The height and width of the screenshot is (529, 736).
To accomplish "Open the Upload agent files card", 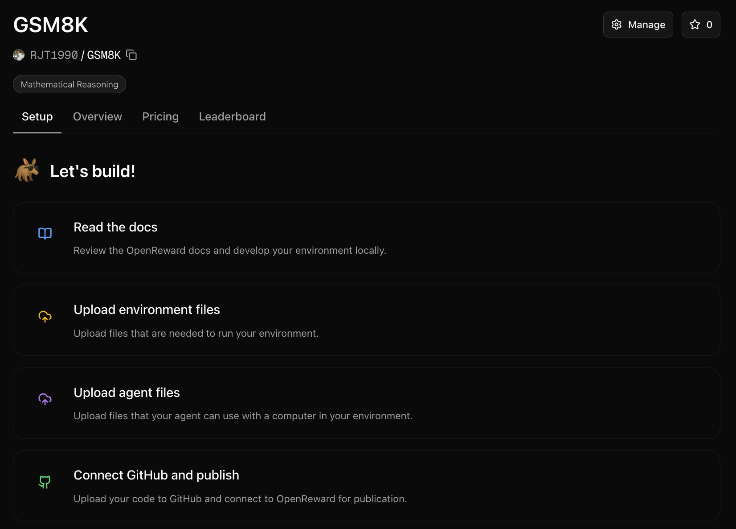I will pyautogui.click(x=367, y=403).
